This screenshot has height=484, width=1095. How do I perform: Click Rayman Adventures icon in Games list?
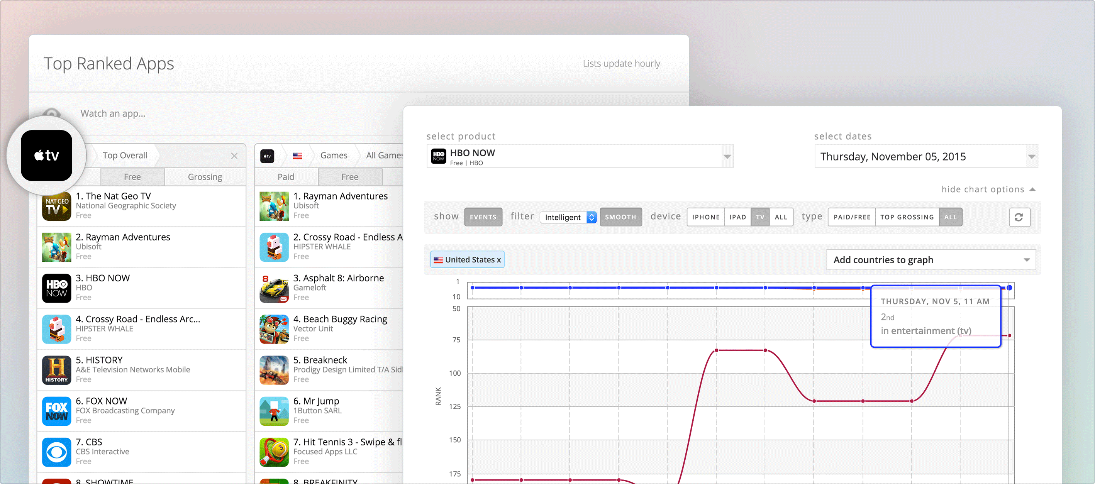pos(274,206)
